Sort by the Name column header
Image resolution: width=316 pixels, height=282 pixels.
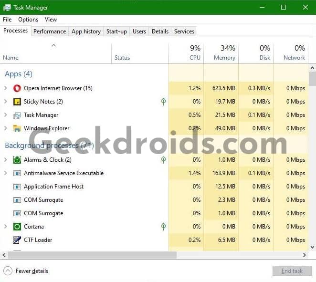coord(56,53)
